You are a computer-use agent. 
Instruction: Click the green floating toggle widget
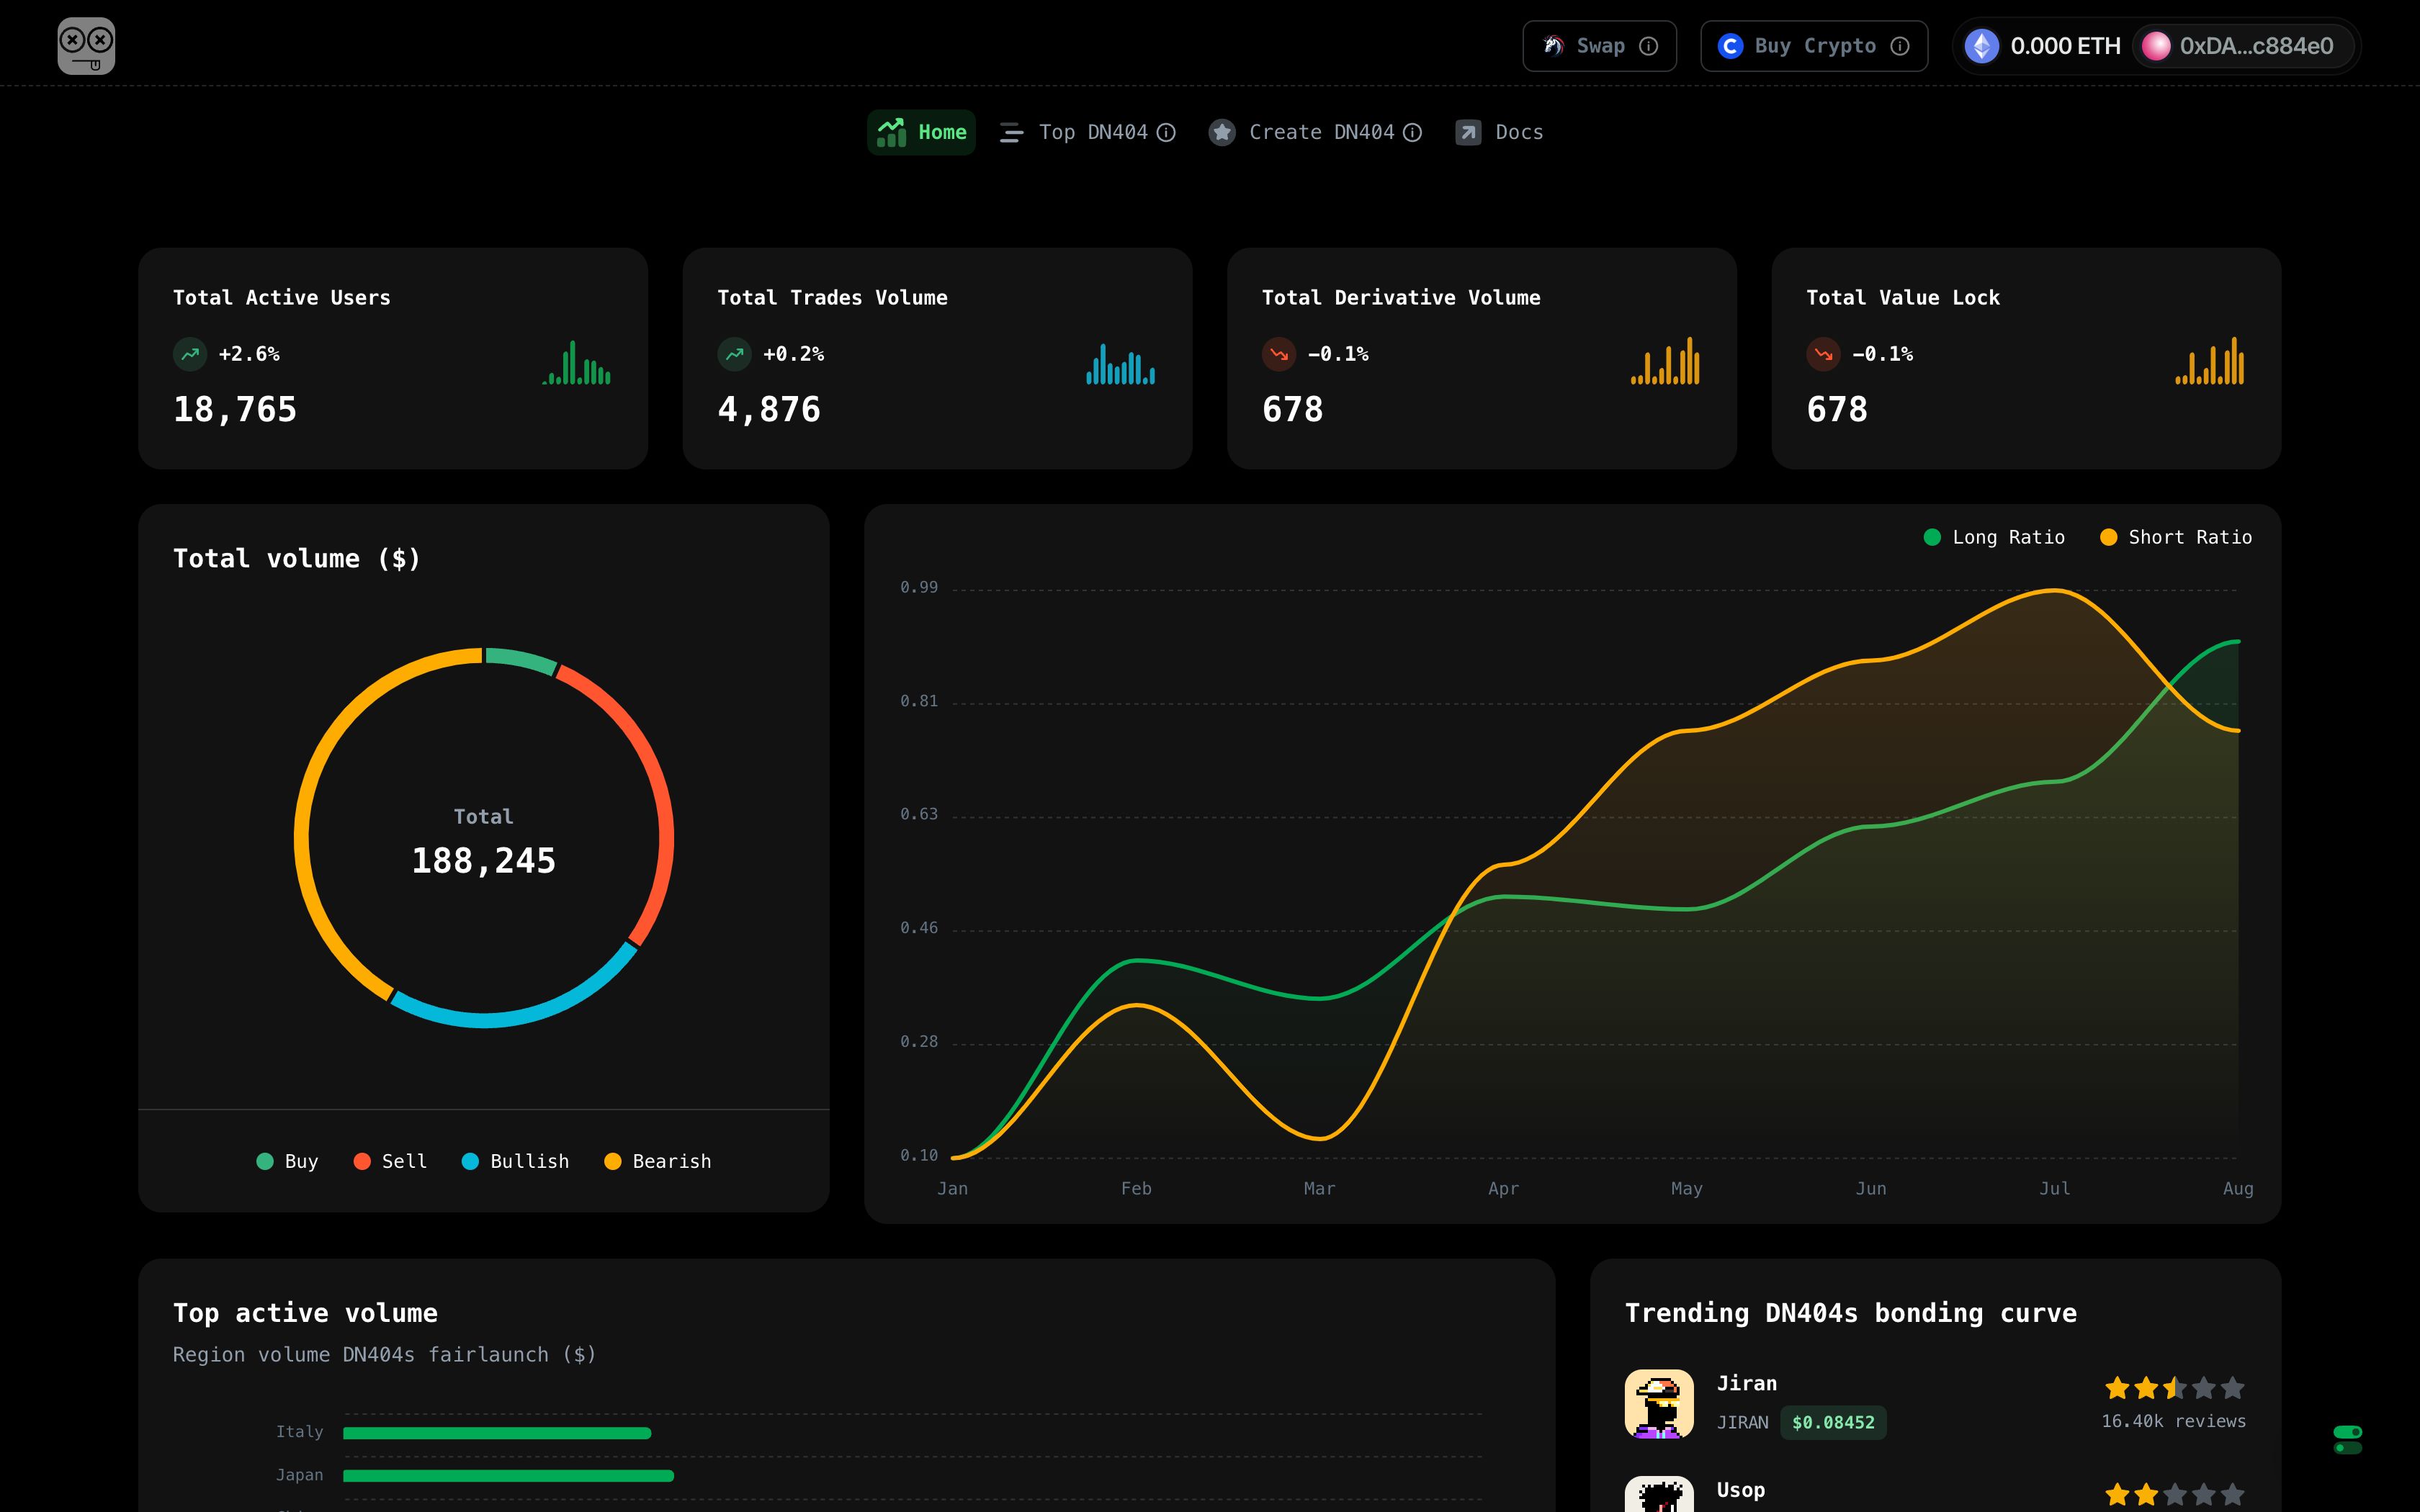point(2347,1440)
